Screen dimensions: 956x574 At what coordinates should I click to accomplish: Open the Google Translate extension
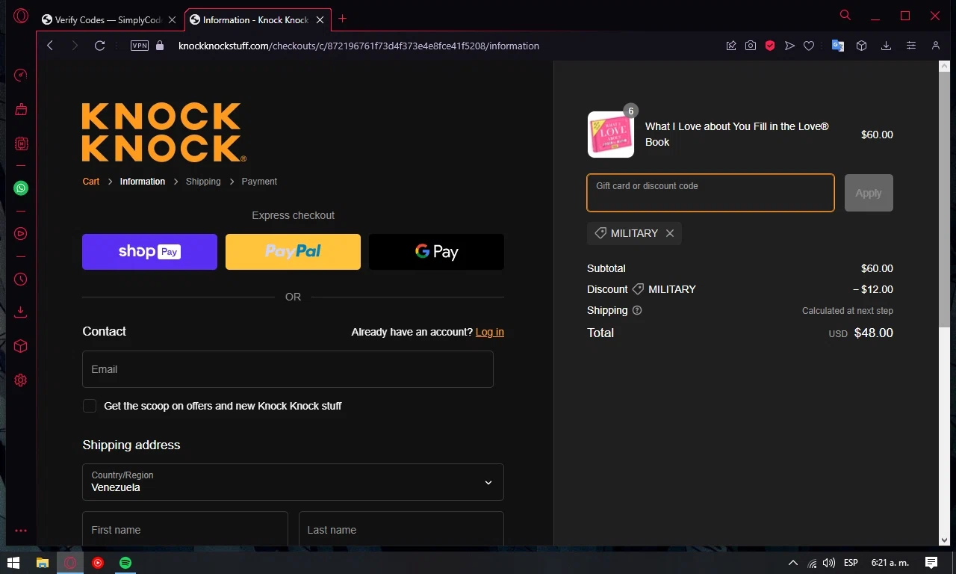(x=838, y=46)
